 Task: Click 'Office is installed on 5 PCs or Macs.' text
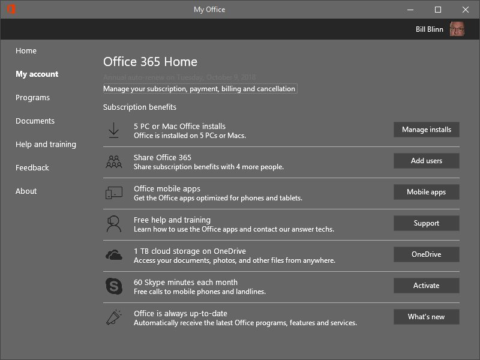click(190, 136)
